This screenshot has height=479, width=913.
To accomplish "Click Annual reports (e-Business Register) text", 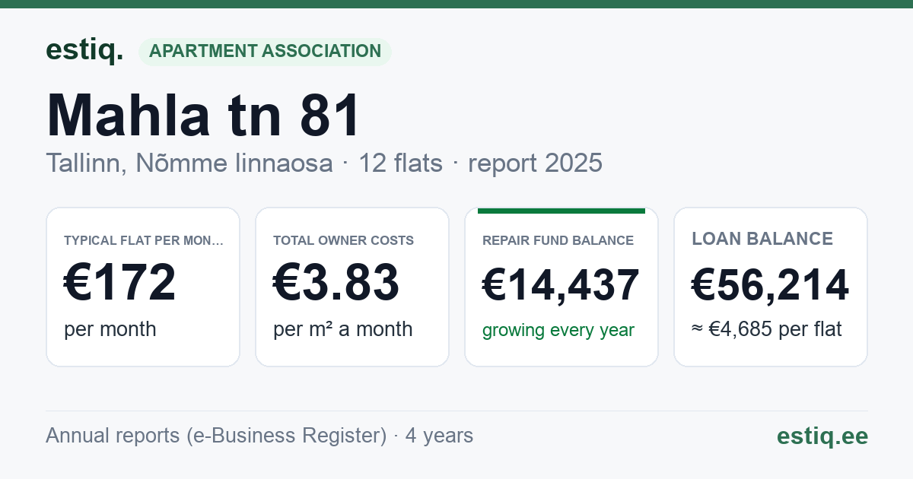I will tap(216, 436).
